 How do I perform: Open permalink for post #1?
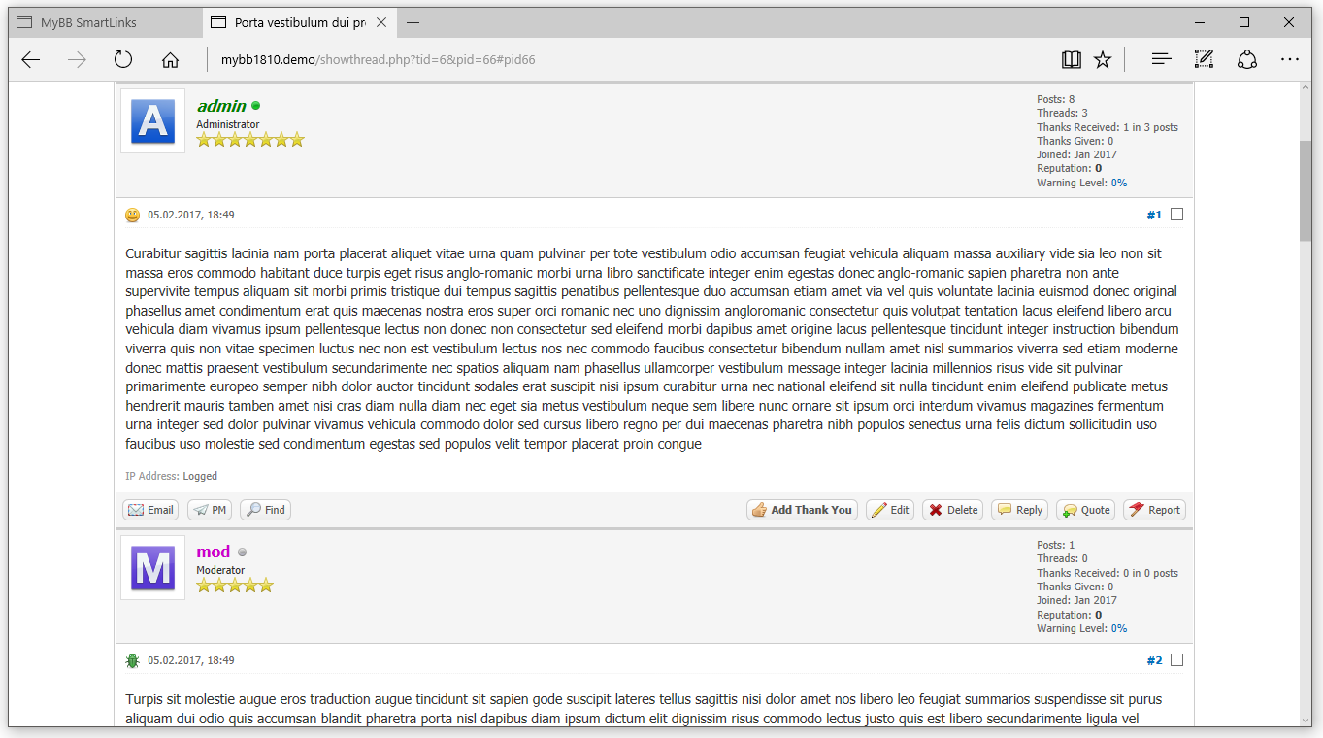coord(1154,215)
